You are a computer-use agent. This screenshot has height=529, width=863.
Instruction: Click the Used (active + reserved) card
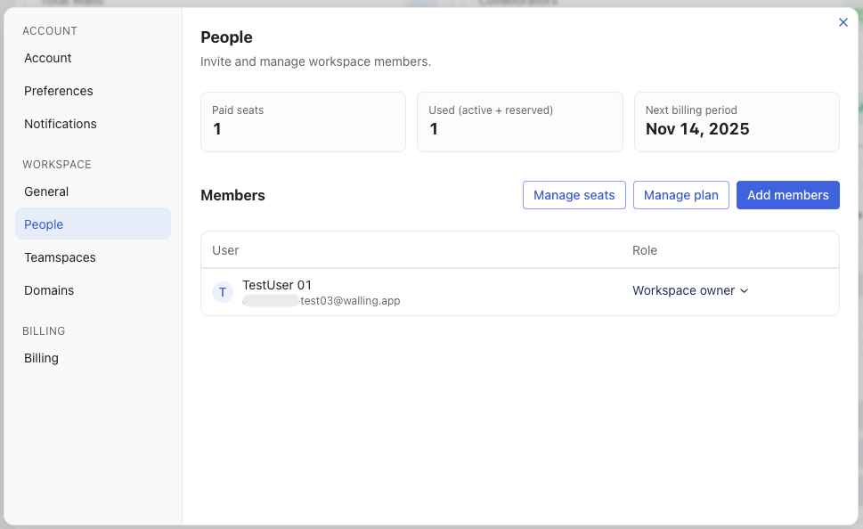tap(519, 122)
